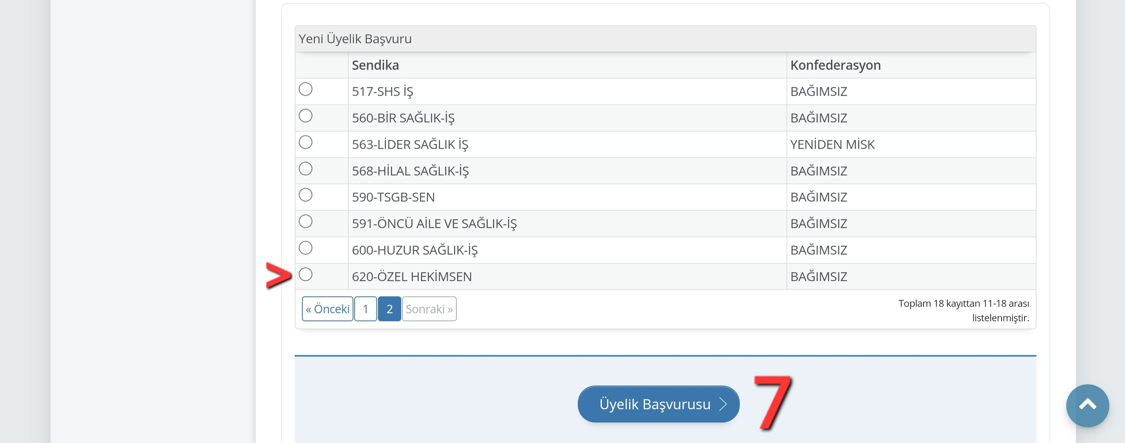Screen dimensions: 1125x443
Task: Submit with the Üyelik Başvurusu button
Action: pyautogui.click(x=659, y=404)
